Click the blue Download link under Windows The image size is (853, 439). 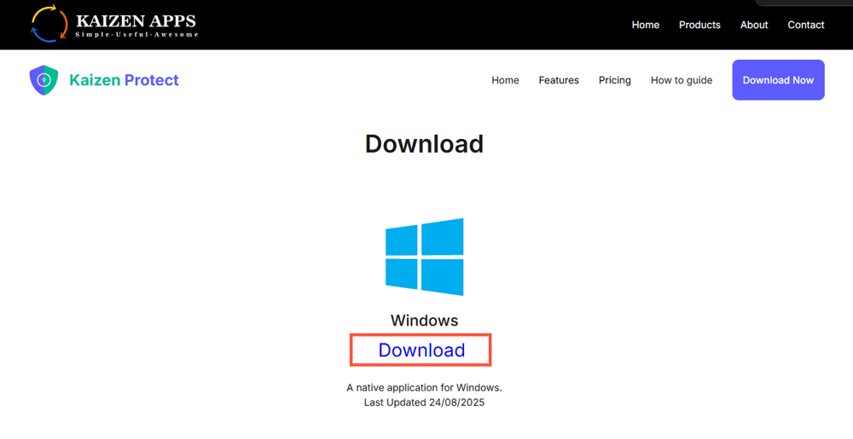pyautogui.click(x=421, y=350)
